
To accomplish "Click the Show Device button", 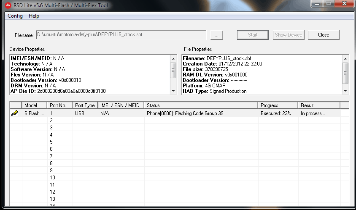I will (289, 35).
